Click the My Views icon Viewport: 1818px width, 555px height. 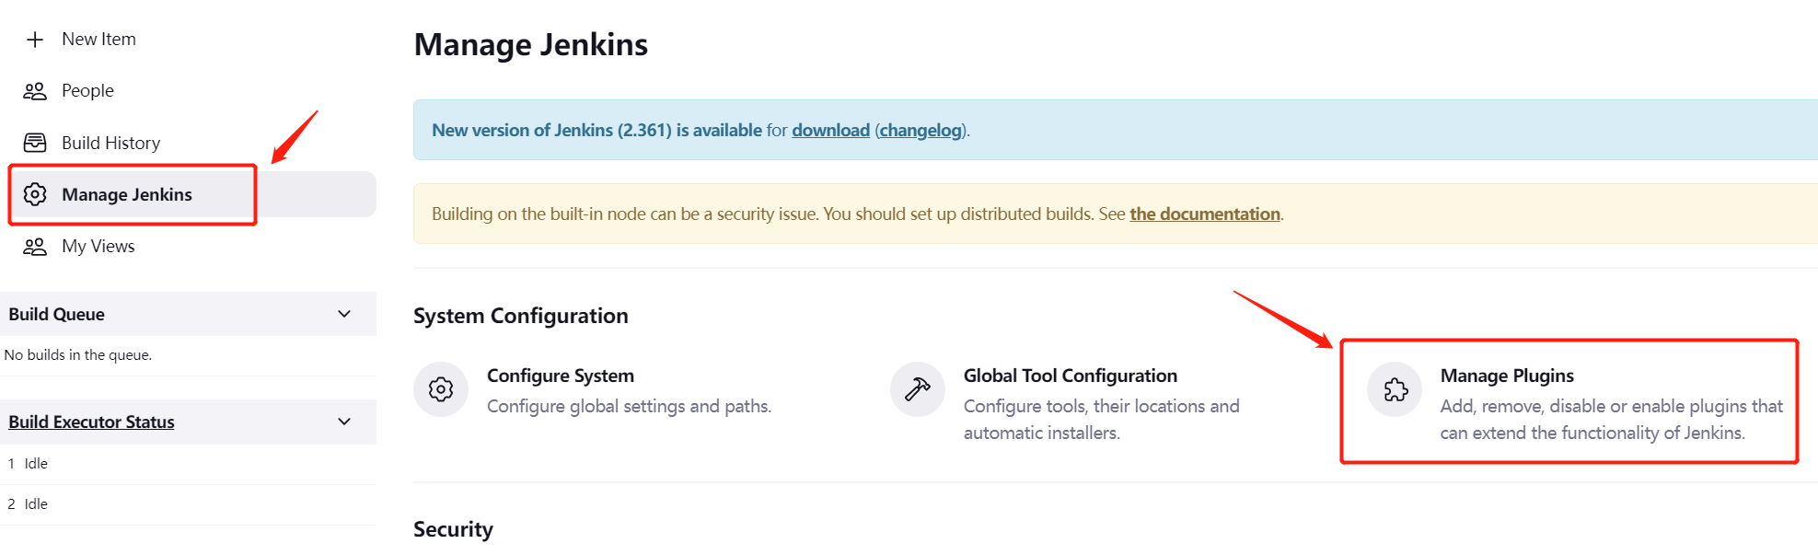[35, 247]
